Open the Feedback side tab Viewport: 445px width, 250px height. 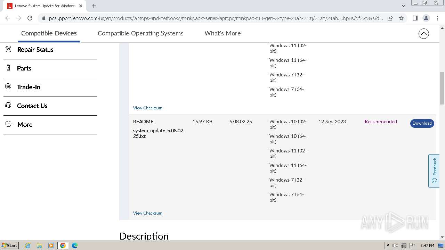tap(434, 171)
